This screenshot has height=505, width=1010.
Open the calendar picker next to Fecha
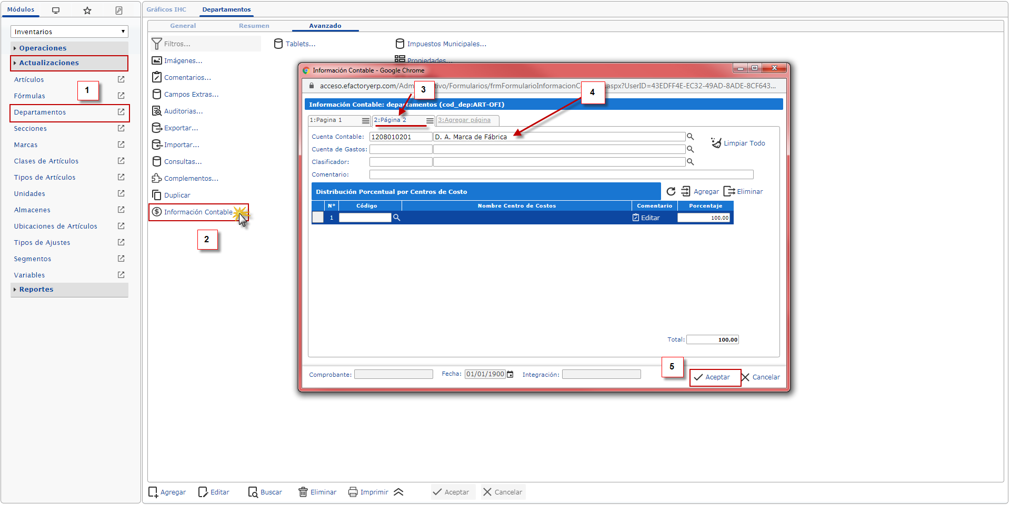510,375
